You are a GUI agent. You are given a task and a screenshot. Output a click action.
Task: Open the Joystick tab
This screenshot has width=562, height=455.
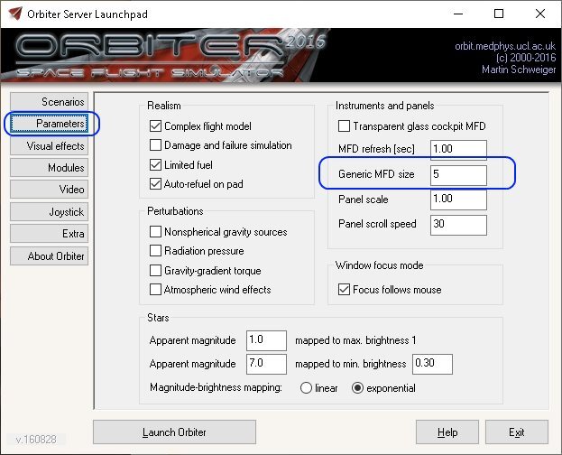[49, 212]
